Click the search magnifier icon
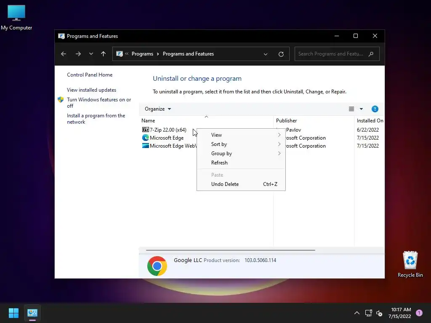The width and height of the screenshot is (431, 323). pos(371,54)
